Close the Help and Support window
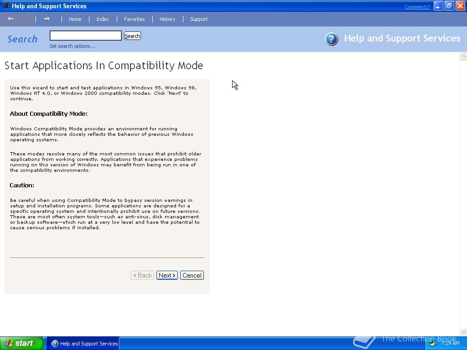 pyautogui.click(x=460, y=6)
